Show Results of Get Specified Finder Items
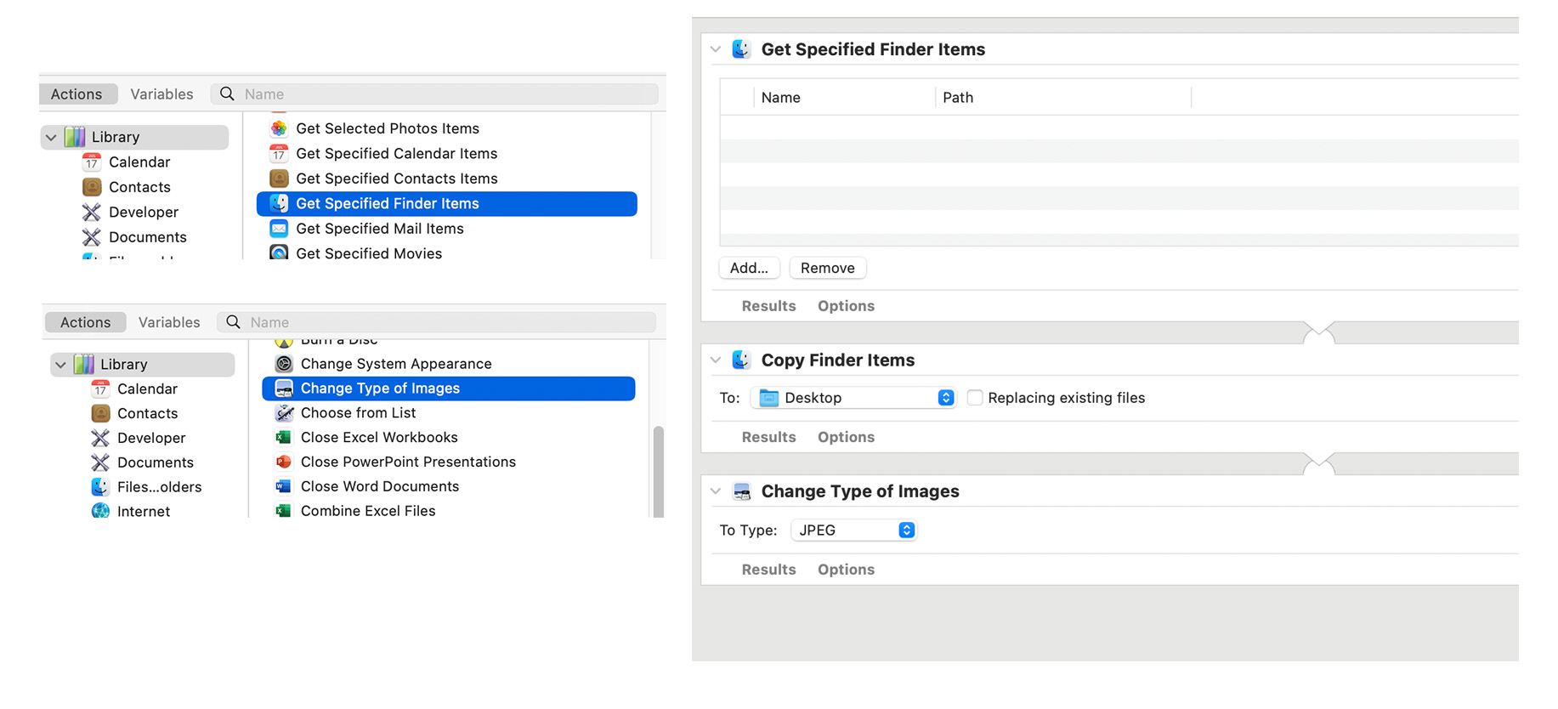The image size is (1558, 709). 768,306
